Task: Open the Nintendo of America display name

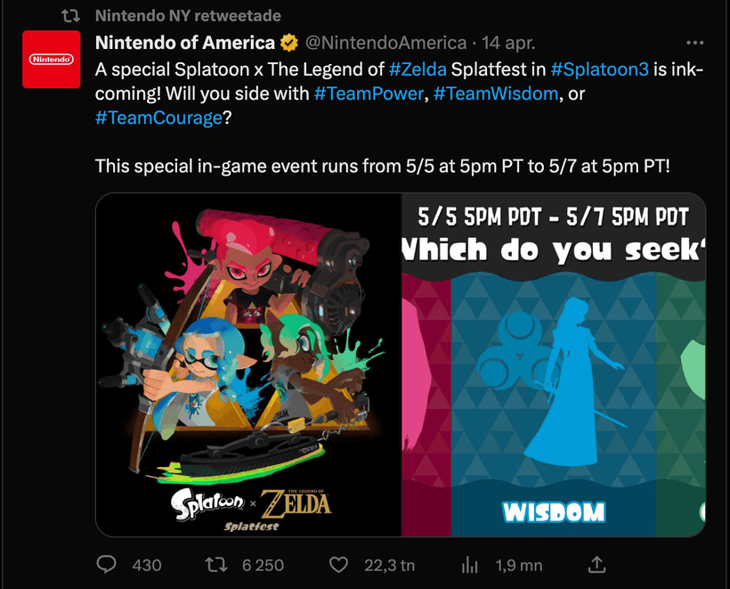Action: (x=184, y=43)
